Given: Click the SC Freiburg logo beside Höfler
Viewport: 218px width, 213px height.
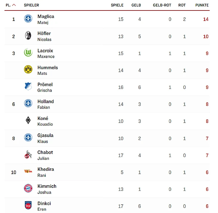Looking at the screenshot, I should [x=28, y=36].
